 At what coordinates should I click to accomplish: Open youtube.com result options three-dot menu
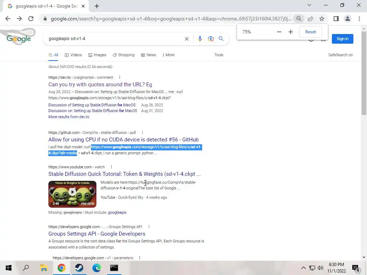(111, 167)
